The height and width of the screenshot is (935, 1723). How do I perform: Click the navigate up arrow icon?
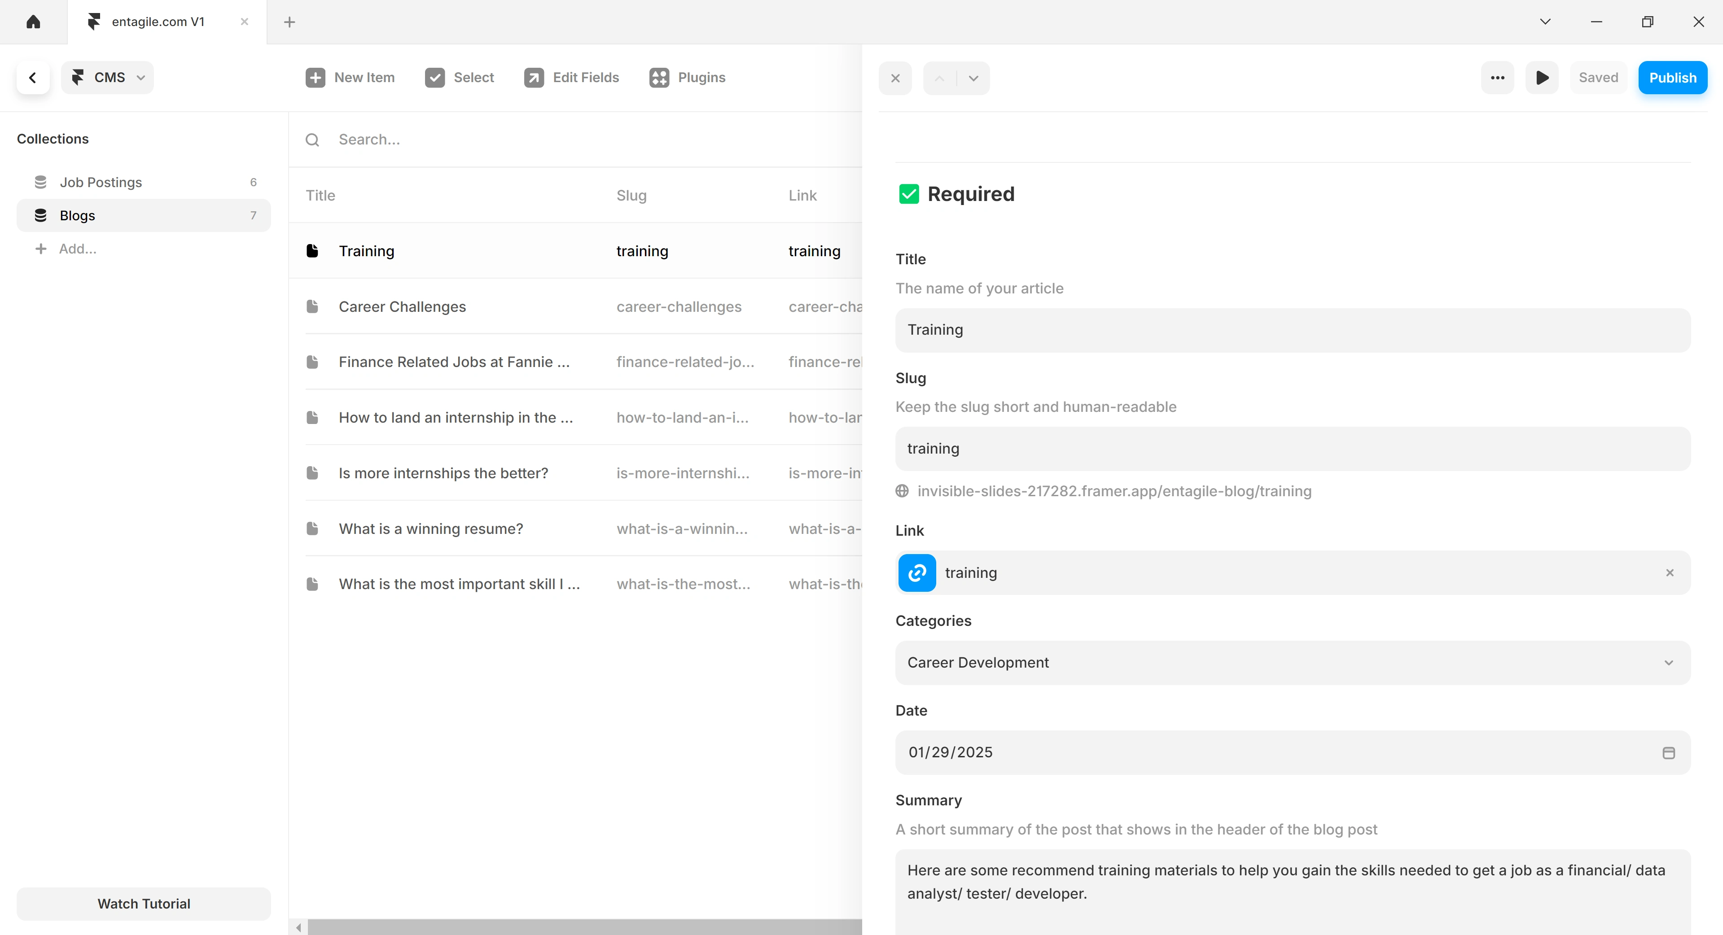(938, 77)
